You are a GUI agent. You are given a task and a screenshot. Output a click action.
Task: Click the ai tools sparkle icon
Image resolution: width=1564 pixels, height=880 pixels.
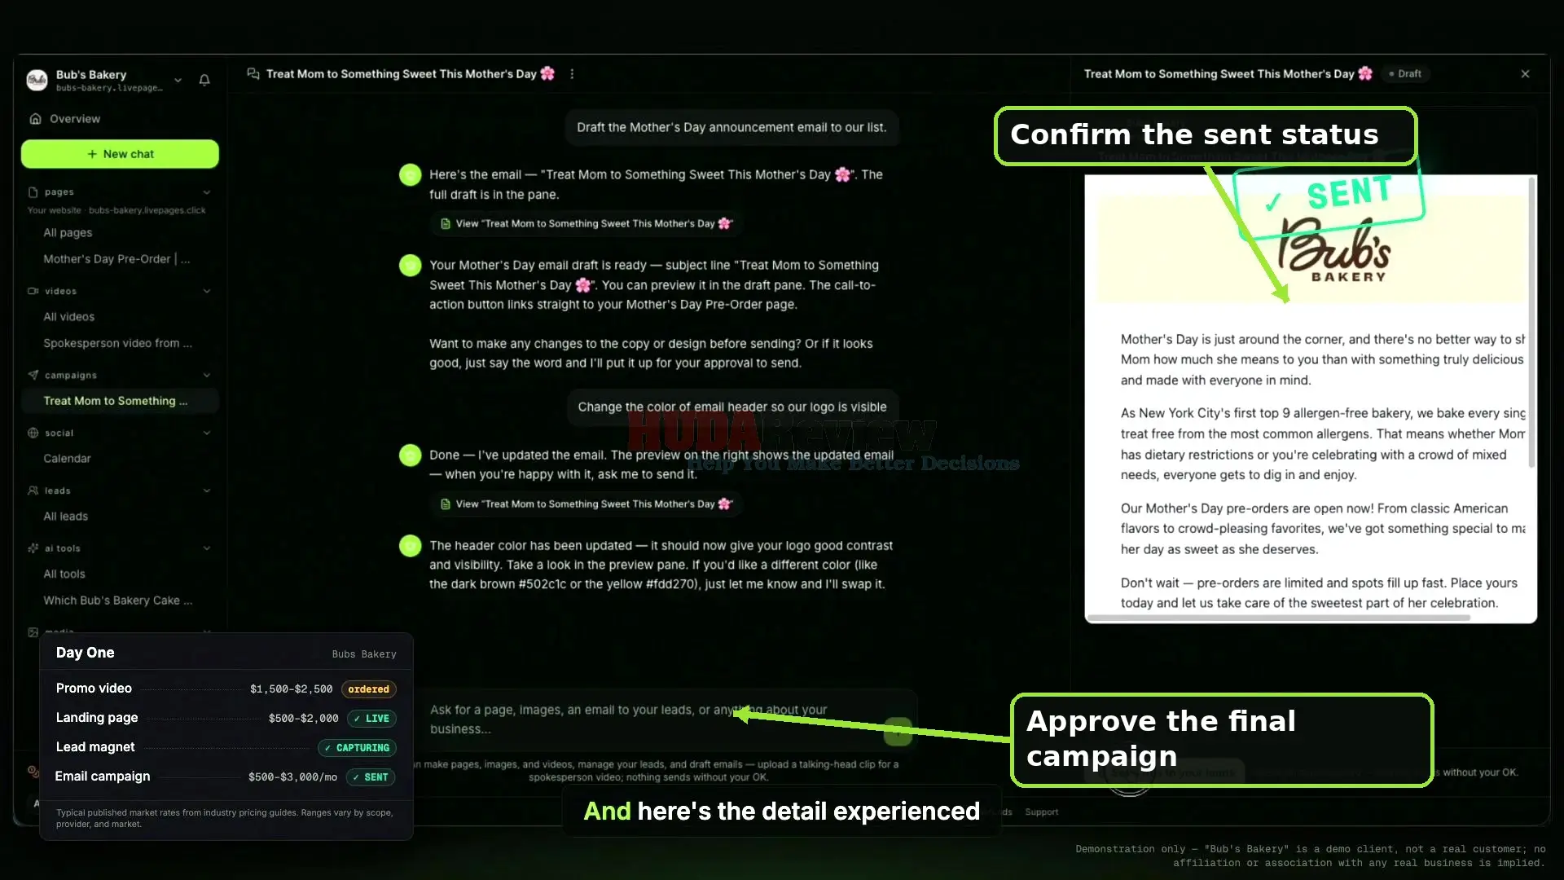tap(33, 548)
